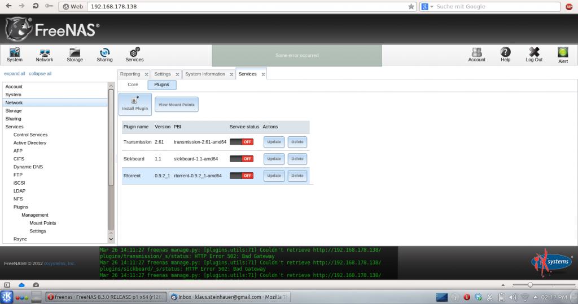Switch to the Inbox Mozilla Thunderbird taskbar window
This screenshot has width=578, height=304.
tap(230, 297)
